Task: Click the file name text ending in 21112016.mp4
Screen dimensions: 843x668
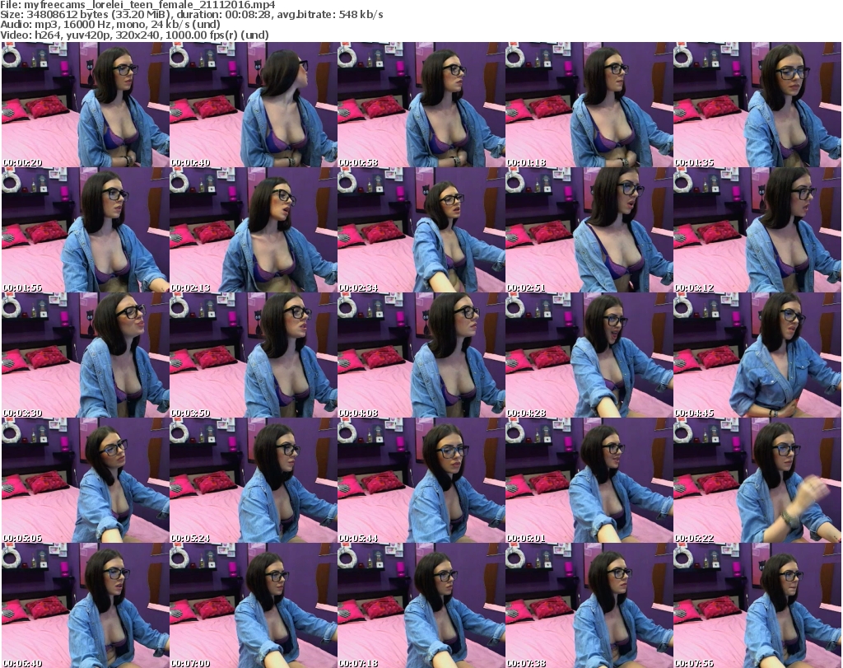Action: tap(150, 5)
